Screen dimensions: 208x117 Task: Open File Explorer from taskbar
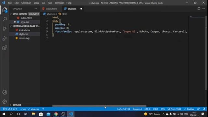tap(33, 114)
